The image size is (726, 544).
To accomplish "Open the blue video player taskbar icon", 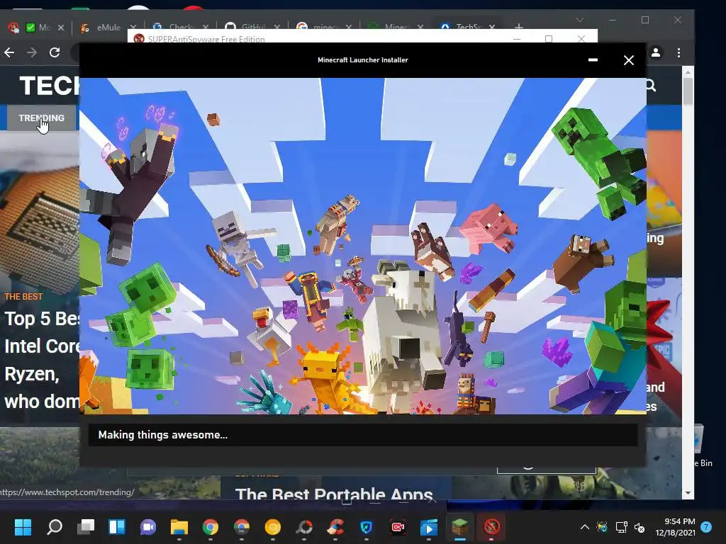I will pyautogui.click(x=429, y=527).
